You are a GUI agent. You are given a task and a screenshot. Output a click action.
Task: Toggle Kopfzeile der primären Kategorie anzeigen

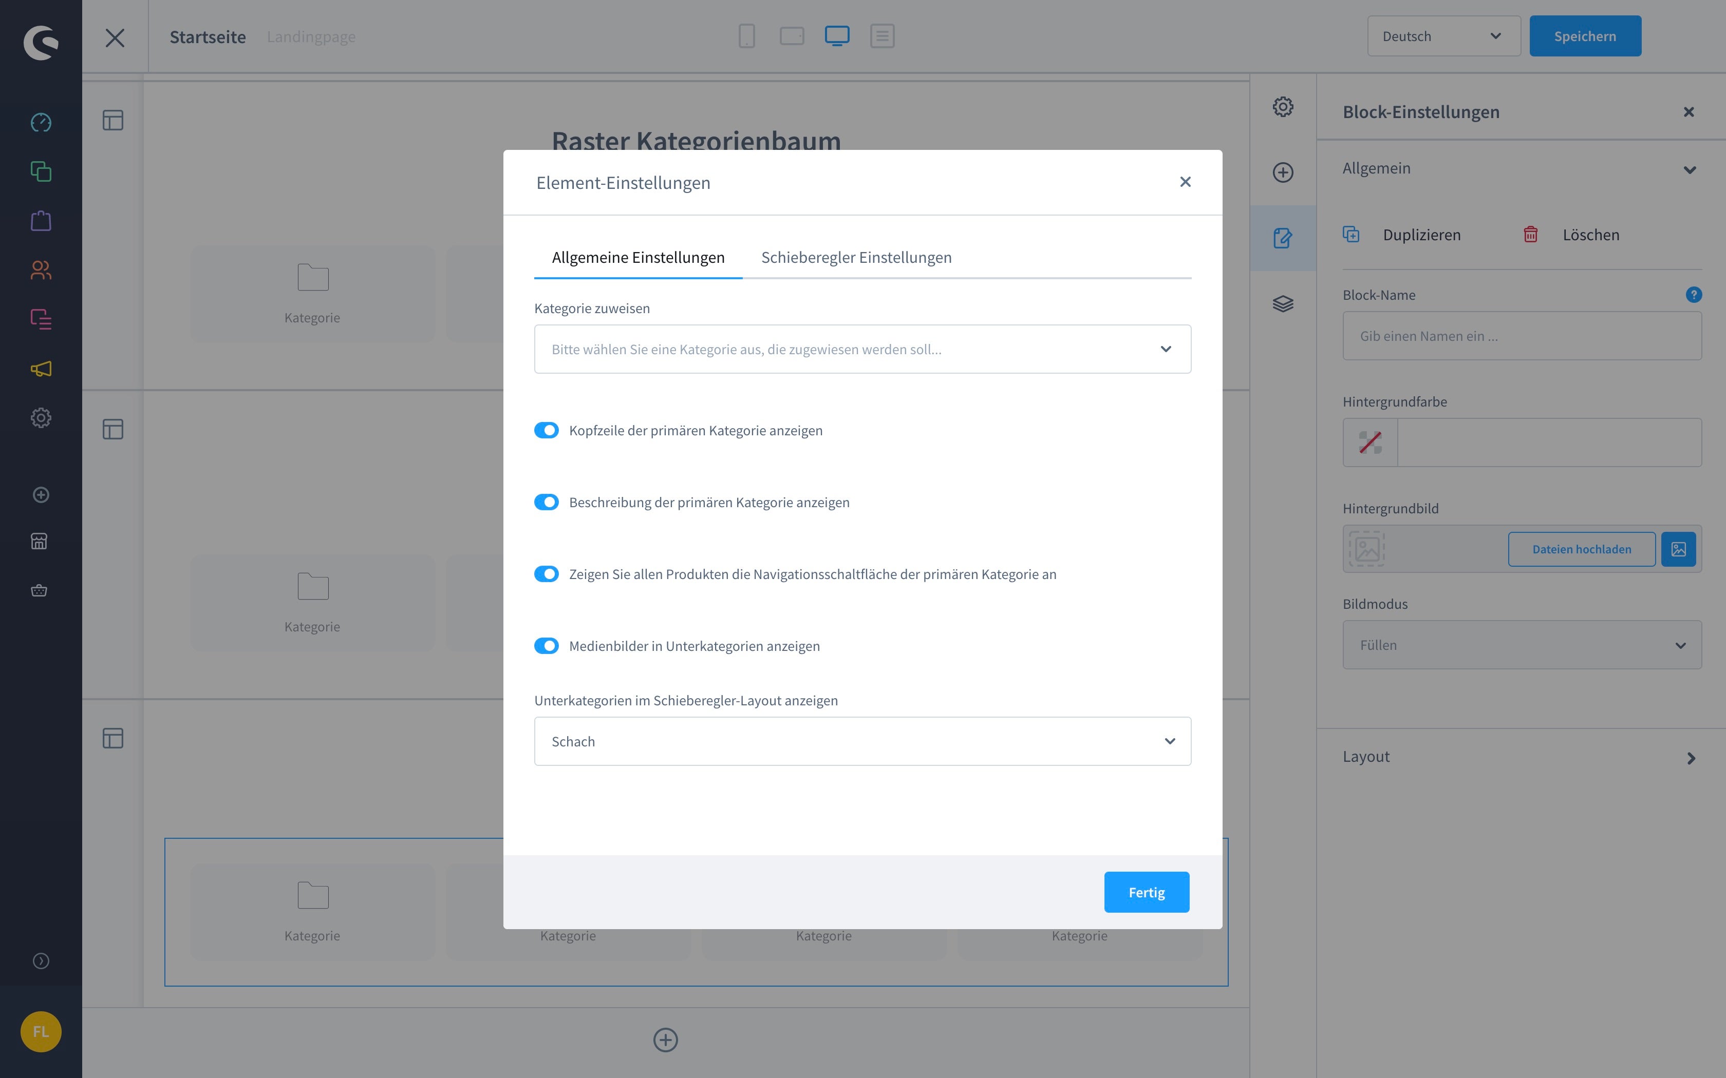tap(547, 430)
